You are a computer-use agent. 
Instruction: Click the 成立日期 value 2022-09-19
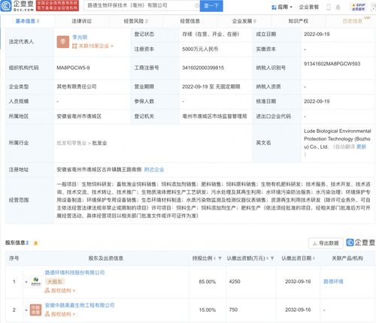pyautogui.click(x=317, y=35)
